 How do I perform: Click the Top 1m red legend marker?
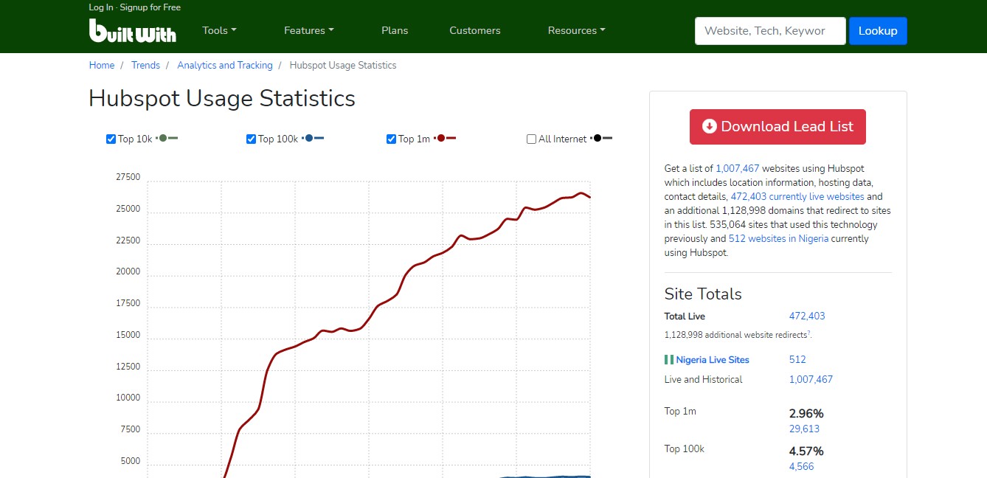point(445,138)
